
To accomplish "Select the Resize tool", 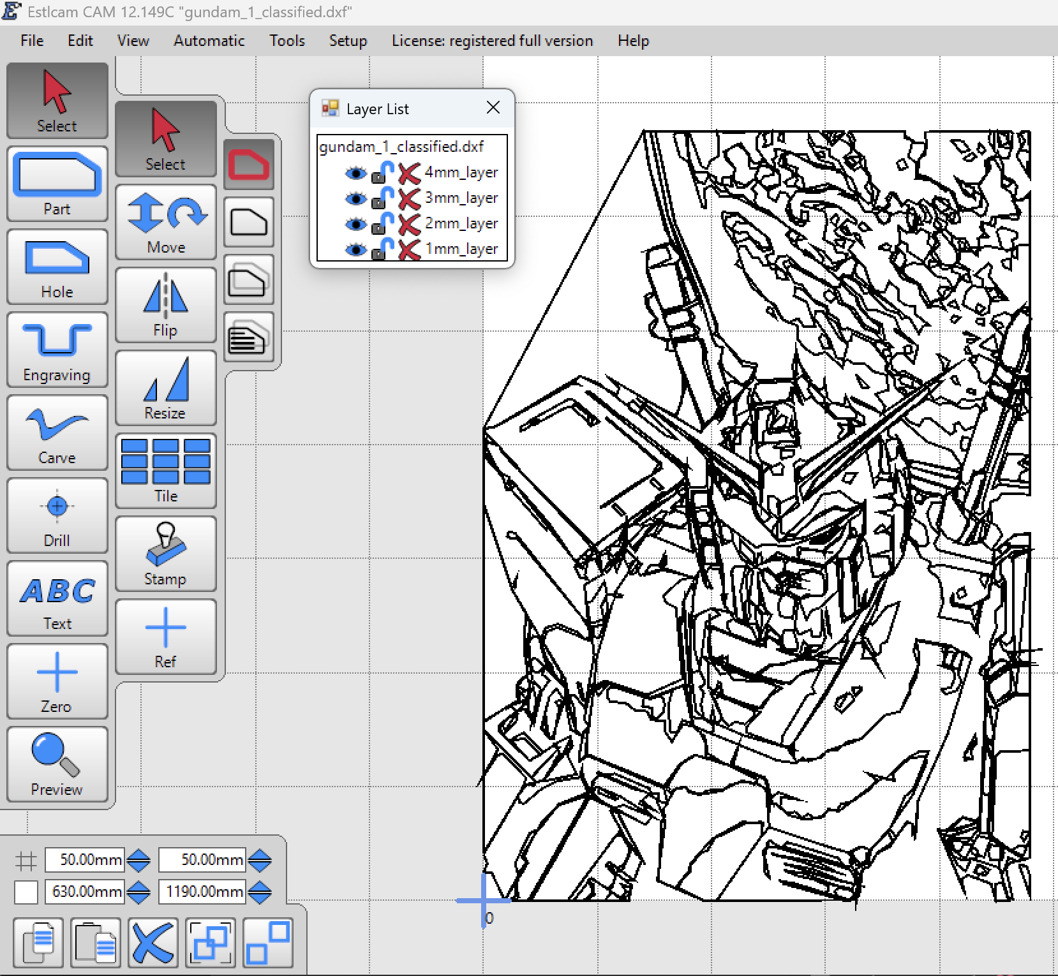I will tap(165, 388).
